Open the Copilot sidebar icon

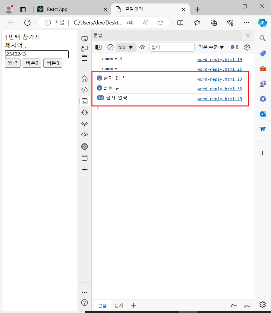[x=263, y=23]
